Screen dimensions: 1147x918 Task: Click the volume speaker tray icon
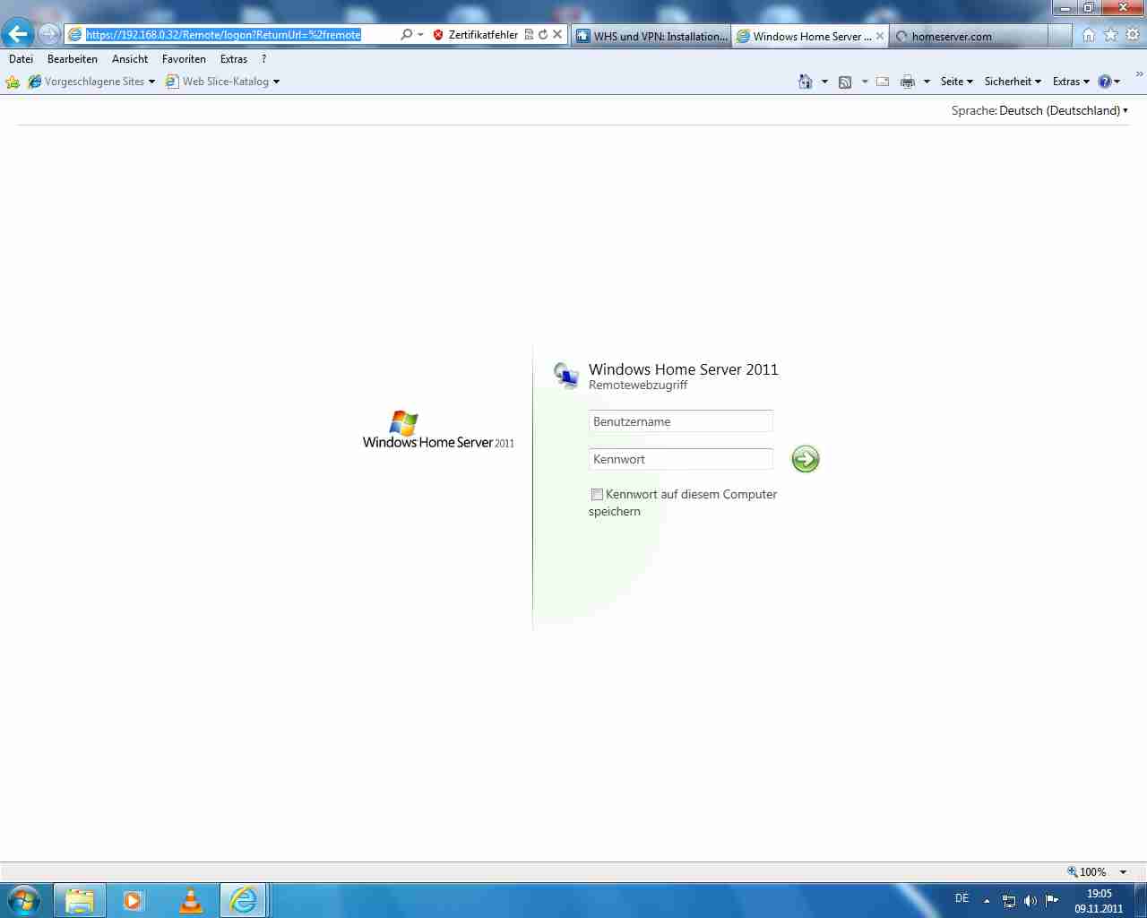[1031, 901]
